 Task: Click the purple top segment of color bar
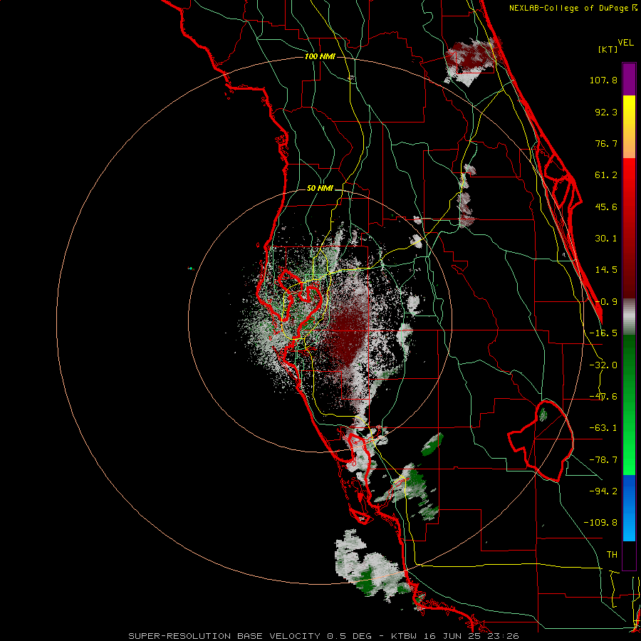click(x=629, y=79)
